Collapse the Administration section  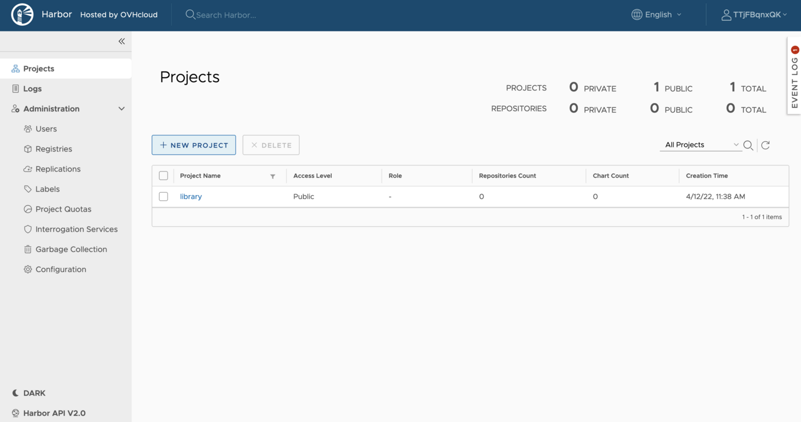[121, 108]
